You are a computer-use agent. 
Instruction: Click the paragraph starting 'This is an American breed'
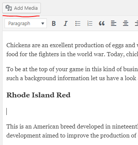72,131
